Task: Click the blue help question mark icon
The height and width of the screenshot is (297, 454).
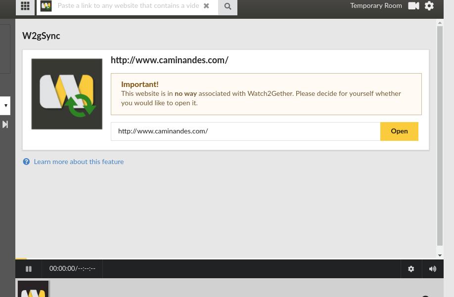Action: click(26, 162)
